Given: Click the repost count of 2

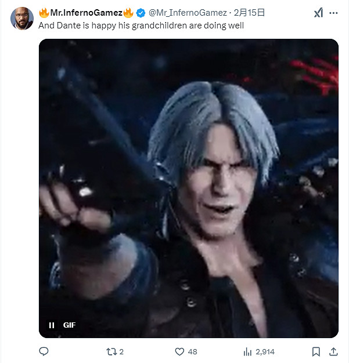Looking at the screenshot, I should click(121, 351).
